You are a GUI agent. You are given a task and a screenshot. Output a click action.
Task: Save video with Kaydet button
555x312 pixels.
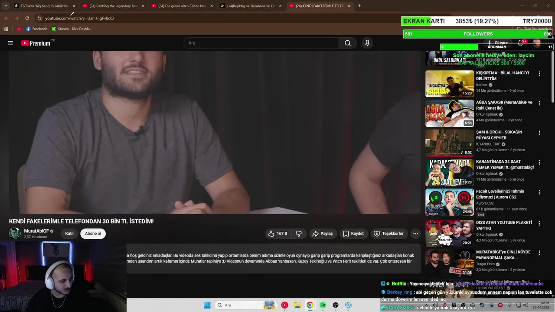point(353,234)
